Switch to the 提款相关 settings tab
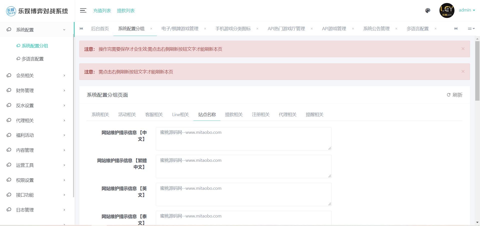Image resolution: width=480 pixels, height=226 pixels. coord(234,115)
